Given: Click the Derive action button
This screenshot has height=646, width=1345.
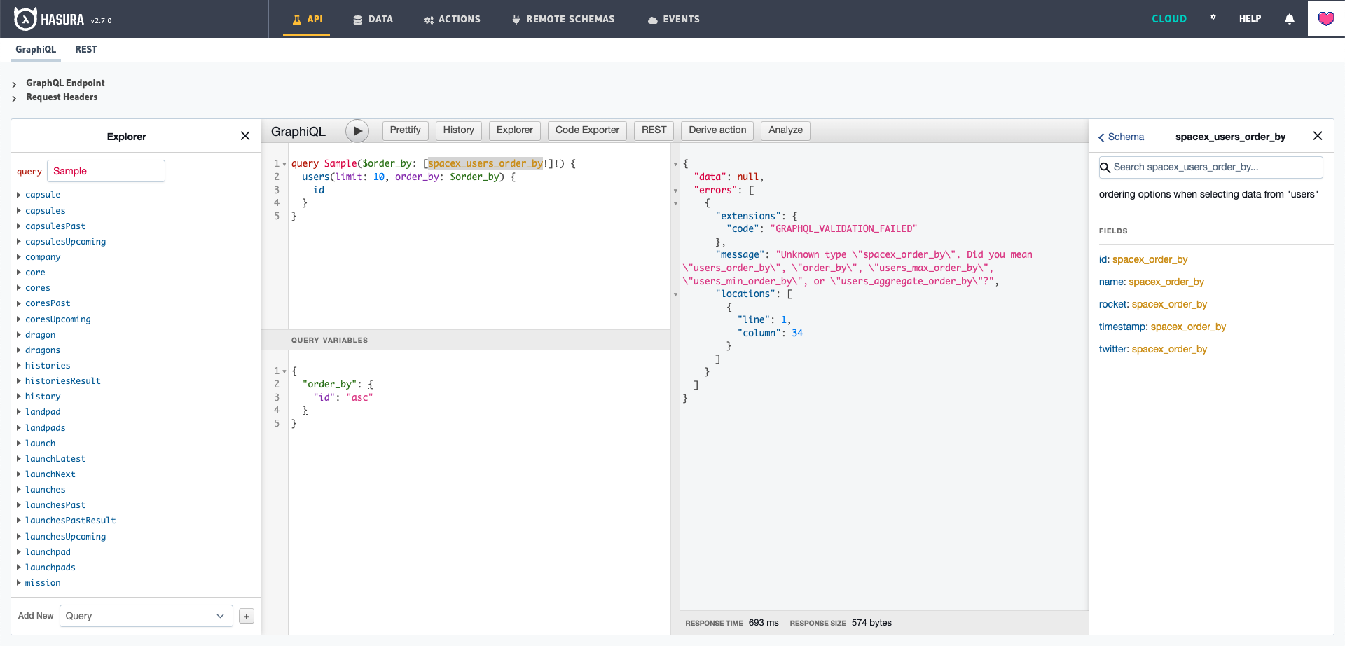Looking at the screenshot, I should point(717,130).
